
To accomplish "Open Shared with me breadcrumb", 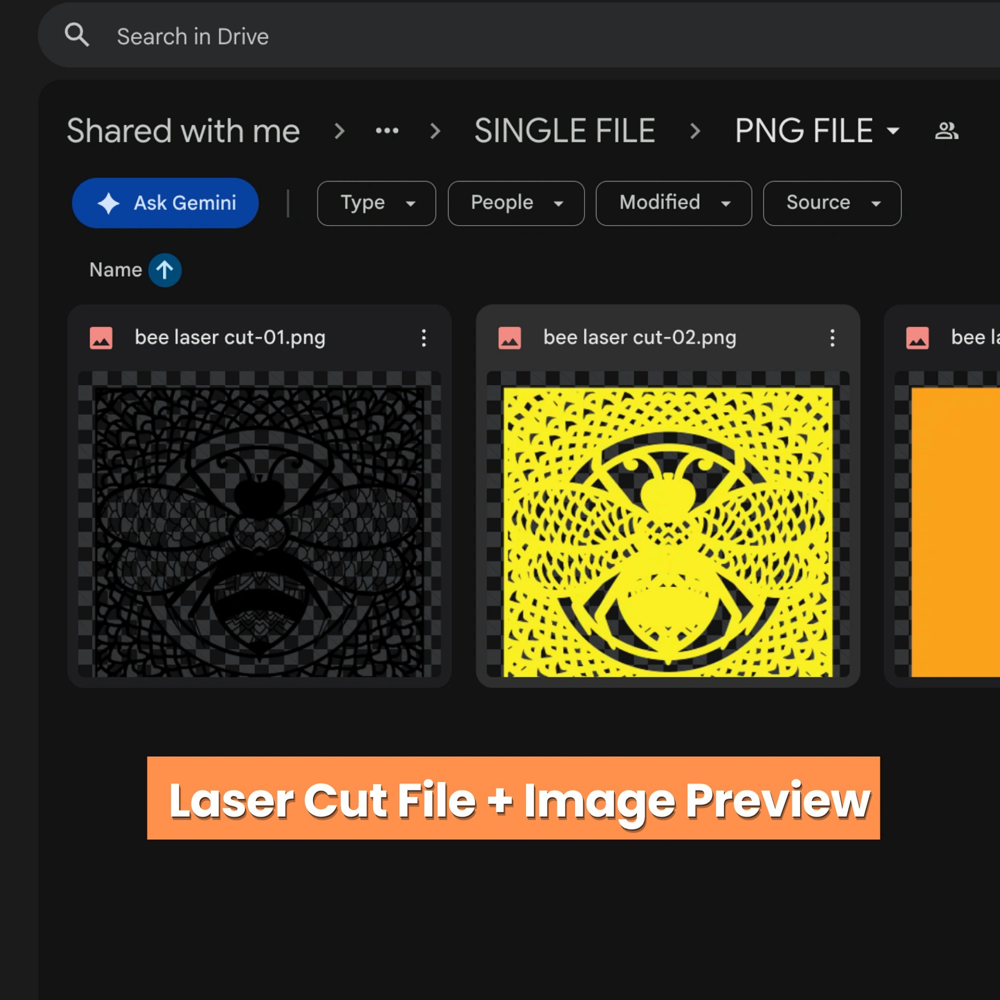I will click(x=183, y=130).
